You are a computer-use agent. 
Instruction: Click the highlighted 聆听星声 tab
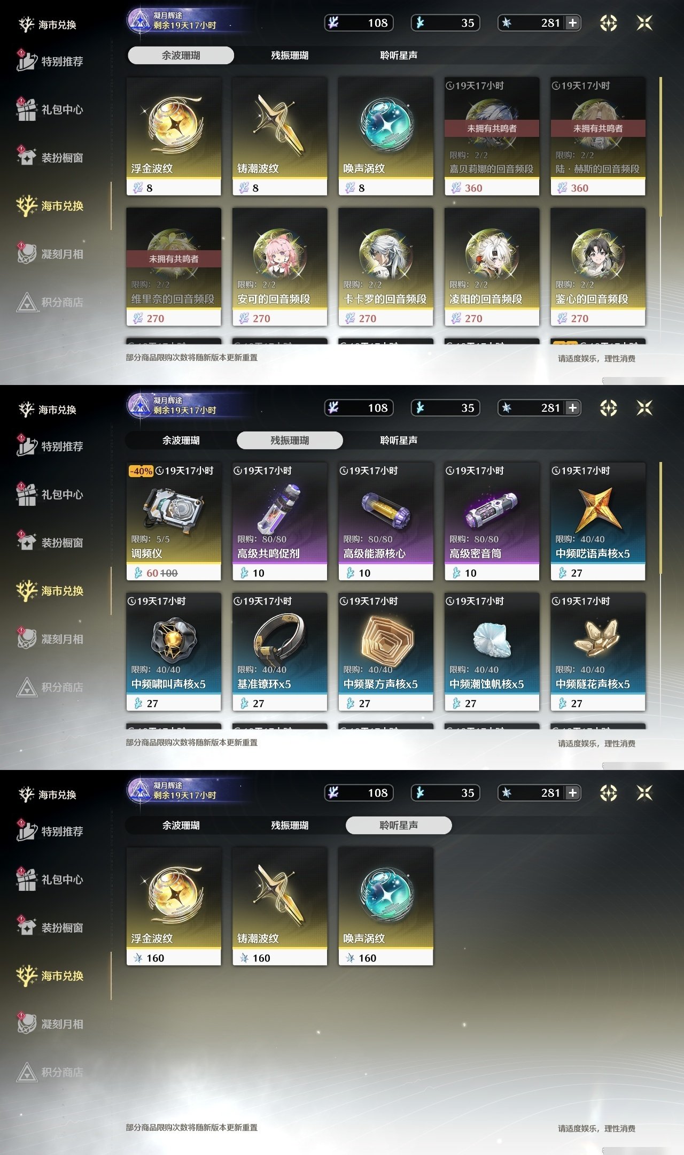pos(399,825)
